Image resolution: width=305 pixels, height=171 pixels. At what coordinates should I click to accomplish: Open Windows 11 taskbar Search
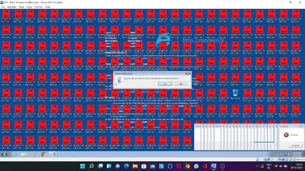91,166
